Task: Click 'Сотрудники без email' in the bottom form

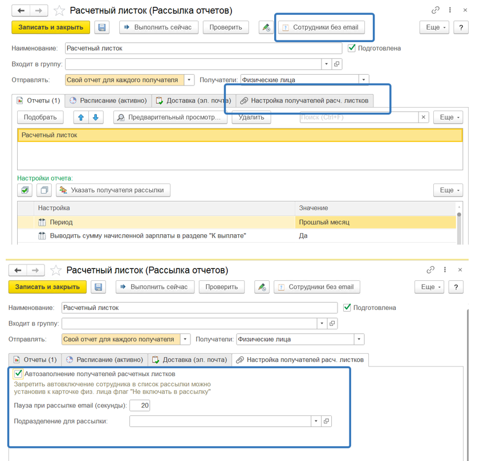Action: 317,287
